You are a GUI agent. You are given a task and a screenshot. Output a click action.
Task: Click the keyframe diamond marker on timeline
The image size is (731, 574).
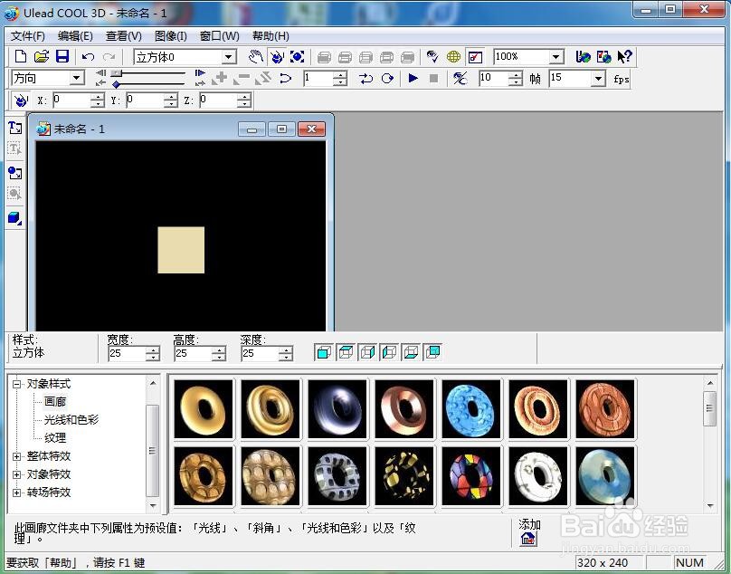point(116,84)
